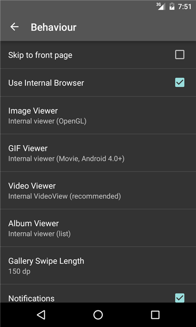Tap Skip to front page label
The image size is (196, 327).
40,55
